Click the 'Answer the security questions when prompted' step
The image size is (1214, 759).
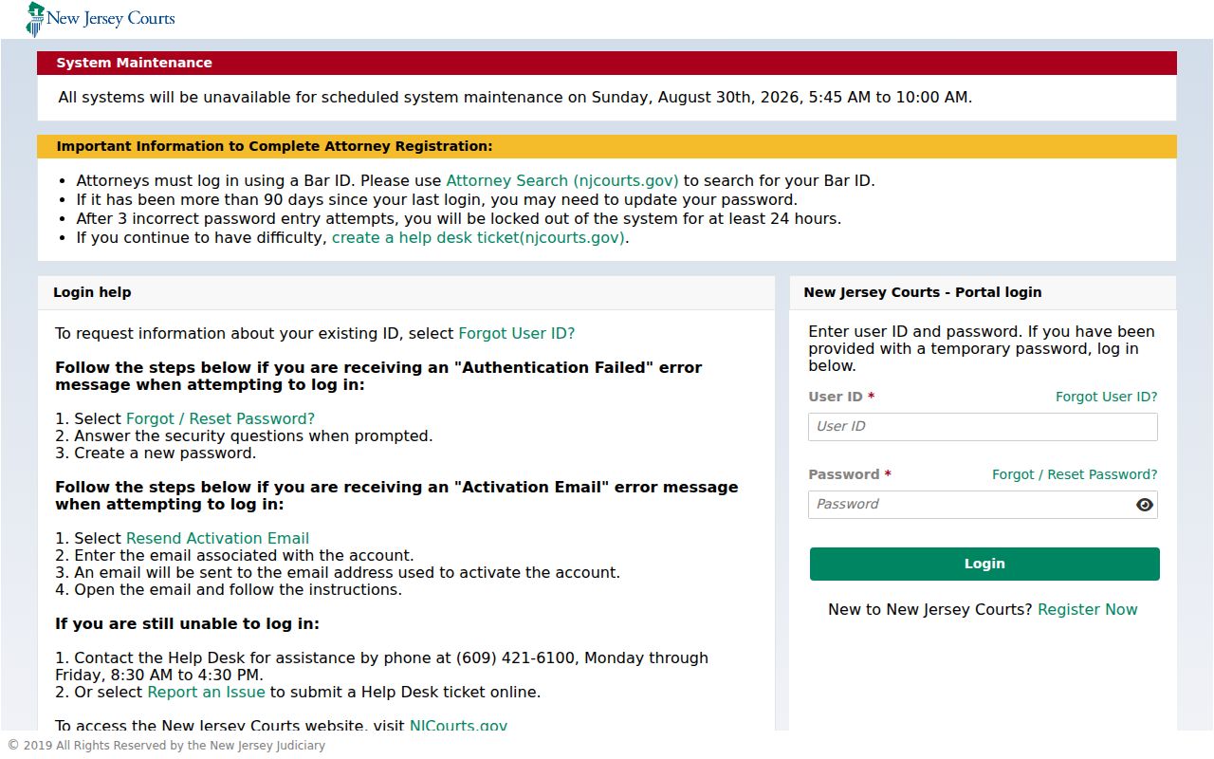[x=244, y=435]
